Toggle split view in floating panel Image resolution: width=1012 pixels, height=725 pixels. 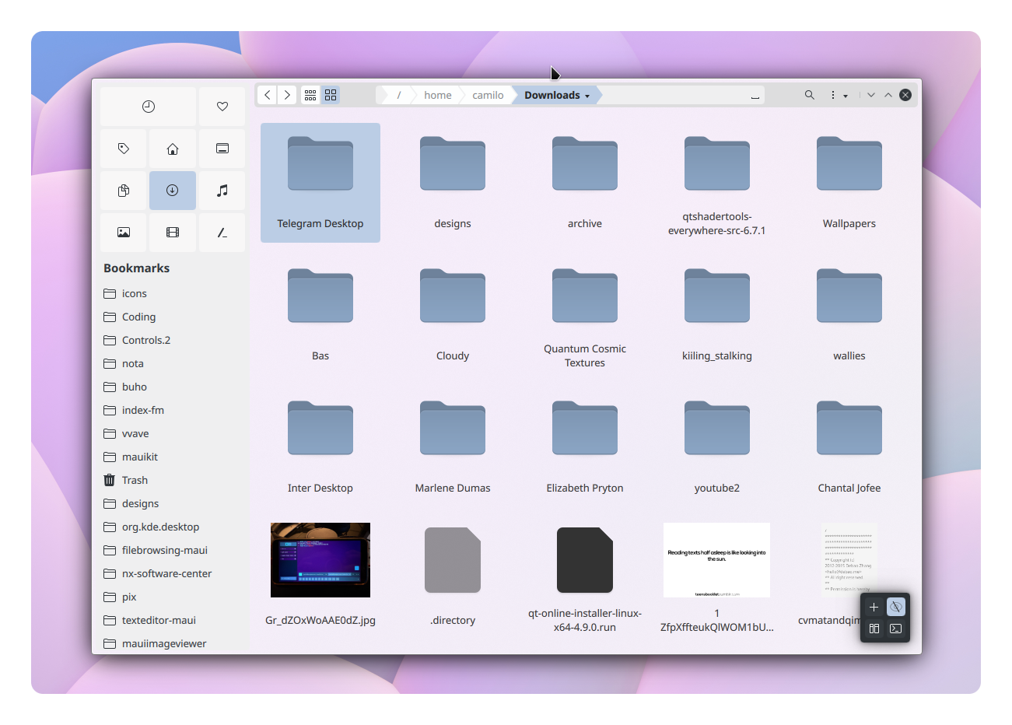pos(874,629)
